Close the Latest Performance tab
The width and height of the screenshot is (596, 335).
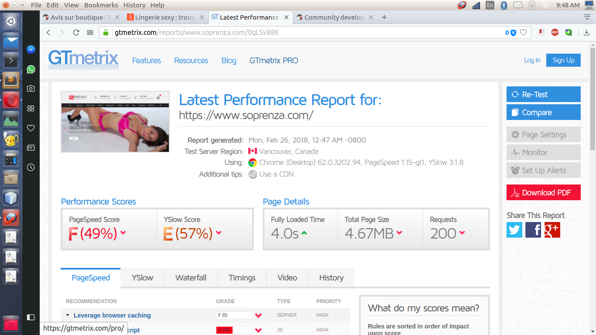pos(286,17)
